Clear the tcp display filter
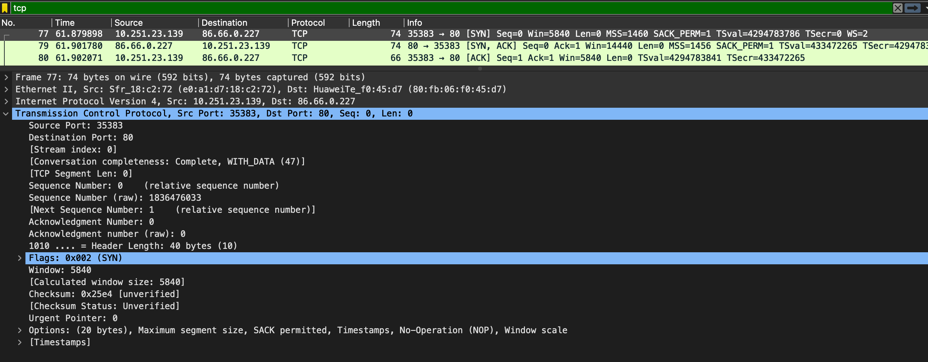Viewport: 928px width, 362px height. 898,8
